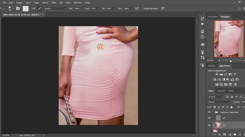Open the Flow percentage dropdown arrow
The image size is (245, 137).
pos(132,9)
